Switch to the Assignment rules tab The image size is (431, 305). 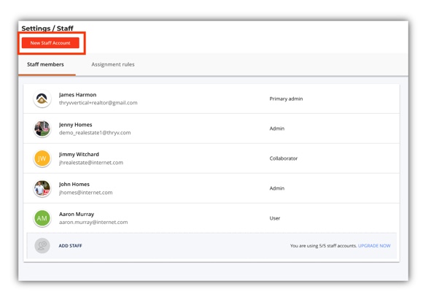click(113, 64)
